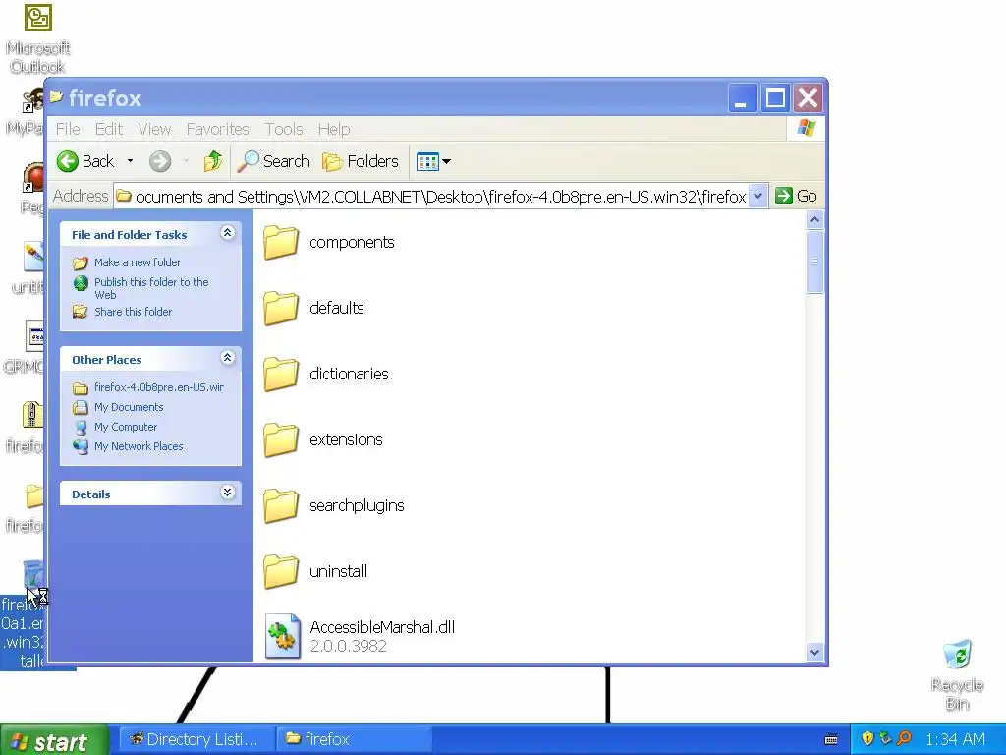The width and height of the screenshot is (1006, 755).
Task: Collapse the Other Places panel
Action: (227, 358)
